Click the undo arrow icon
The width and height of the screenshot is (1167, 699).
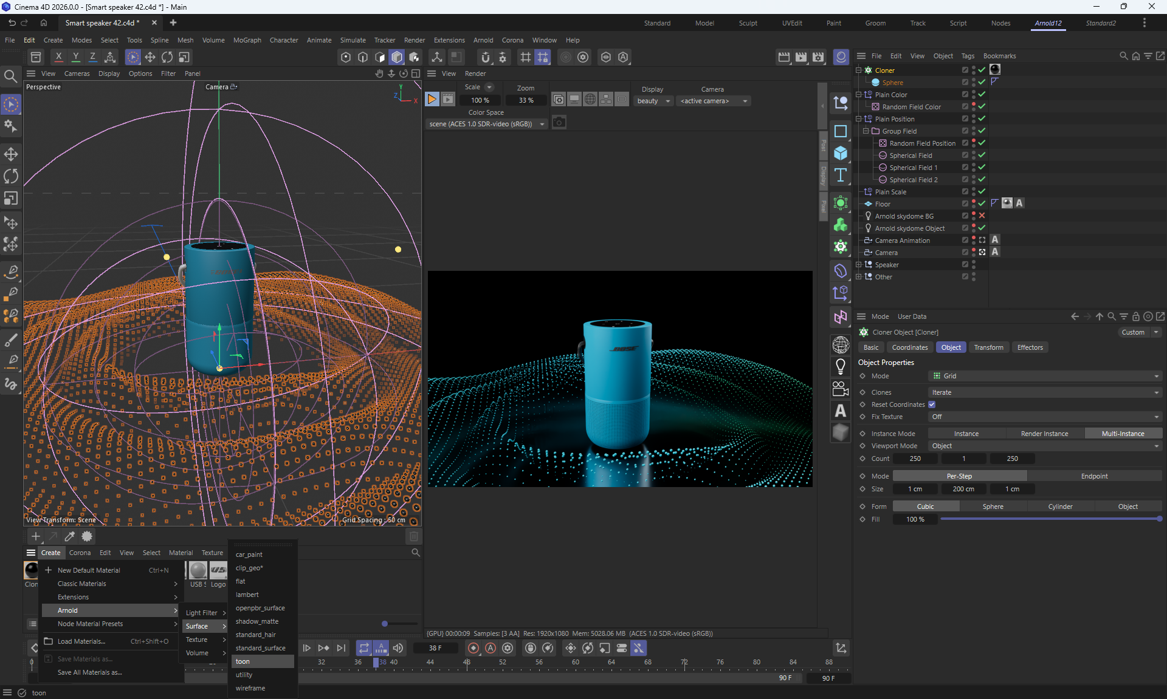[12, 22]
